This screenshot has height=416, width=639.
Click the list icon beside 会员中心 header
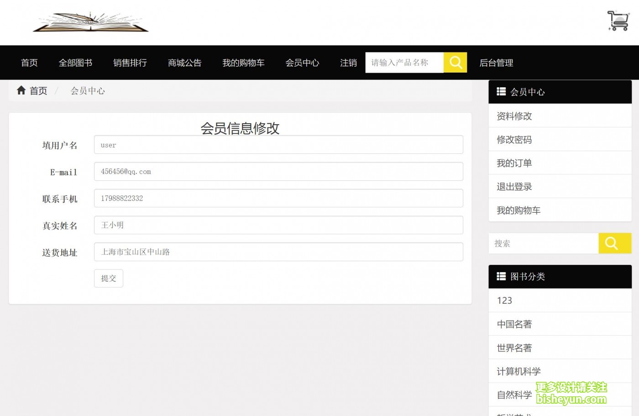pos(501,91)
